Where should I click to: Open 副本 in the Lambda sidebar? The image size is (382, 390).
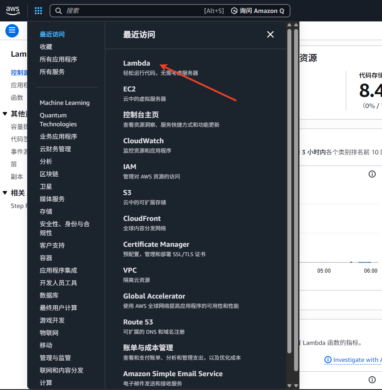click(17, 177)
